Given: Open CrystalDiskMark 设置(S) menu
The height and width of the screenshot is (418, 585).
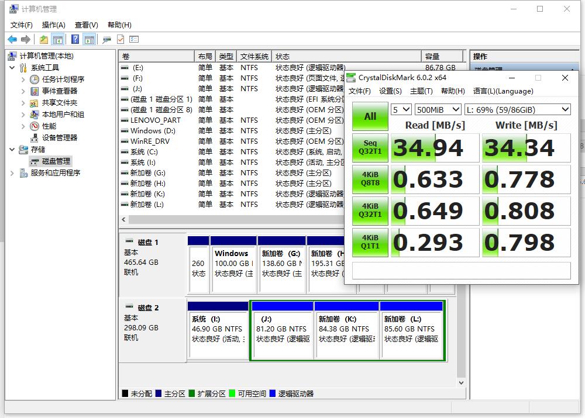Looking at the screenshot, I should pyautogui.click(x=390, y=91).
